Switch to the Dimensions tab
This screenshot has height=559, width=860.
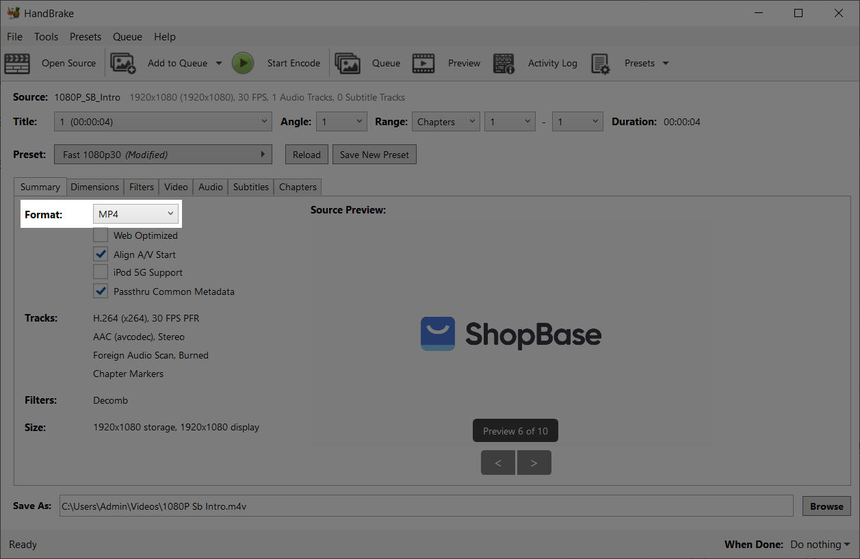coord(95,187)
